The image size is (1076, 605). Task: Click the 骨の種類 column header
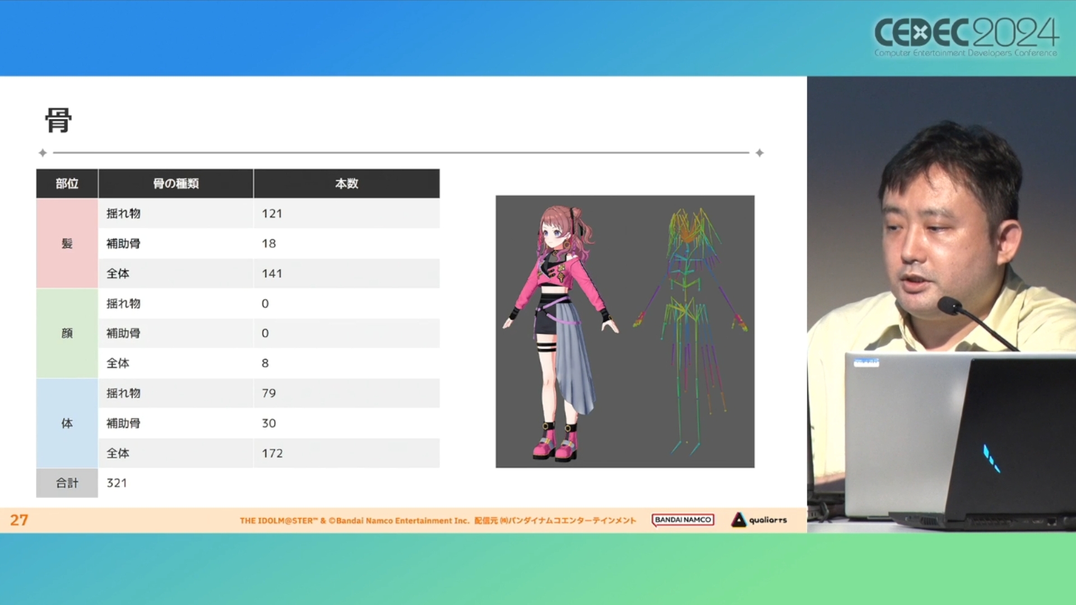pos(176,183)
